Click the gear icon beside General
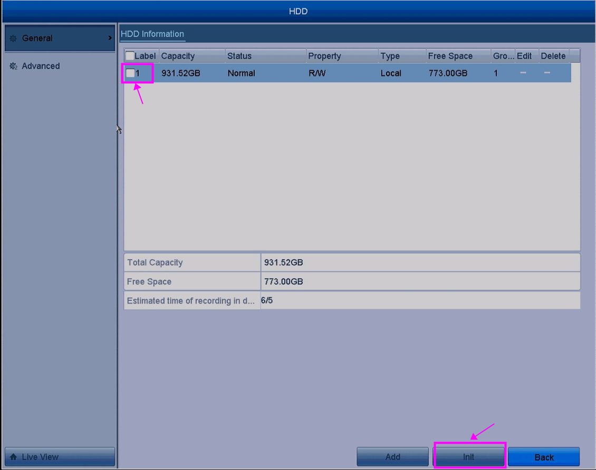Image resolution: width=596 pixels, height=470 pixels. tap(13, 38)
